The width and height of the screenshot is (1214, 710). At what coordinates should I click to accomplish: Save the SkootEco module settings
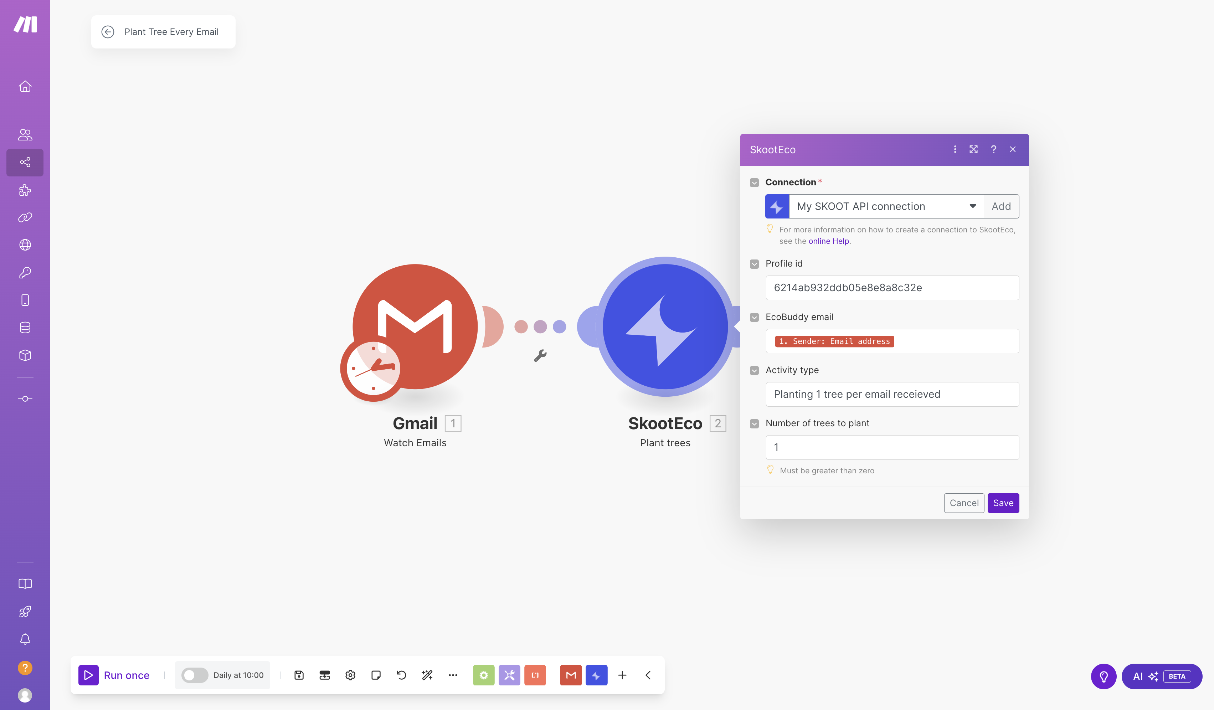(x=1003, y=503)
